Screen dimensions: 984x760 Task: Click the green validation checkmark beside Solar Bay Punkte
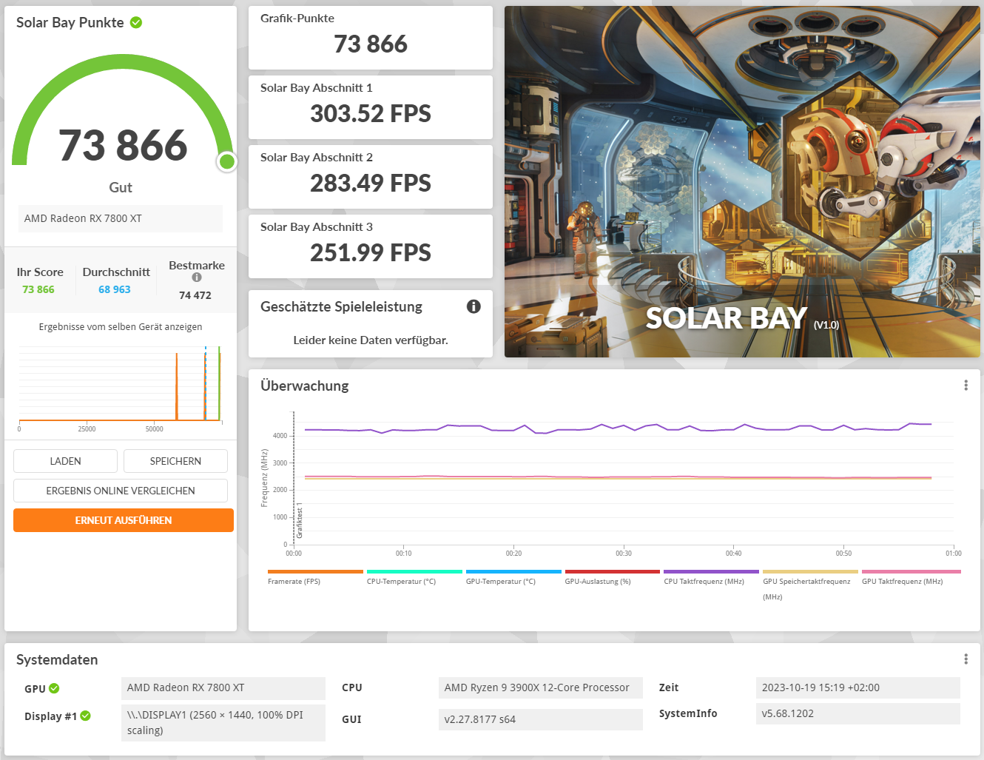pyautogui.click(x=136, y=22)
